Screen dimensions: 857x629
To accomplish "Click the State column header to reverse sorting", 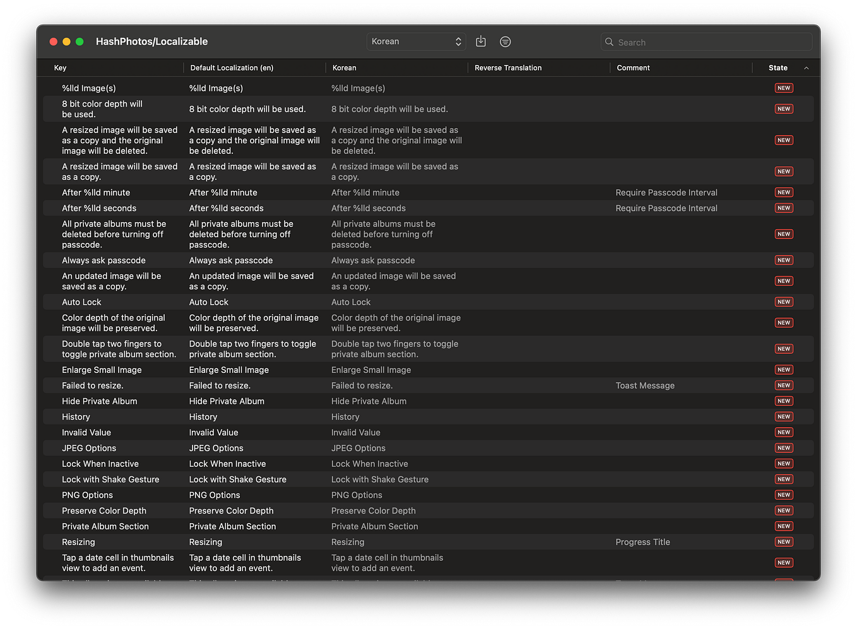I will tap(777, 68).
